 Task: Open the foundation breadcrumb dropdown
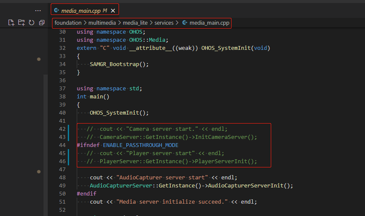coord(68,23)
